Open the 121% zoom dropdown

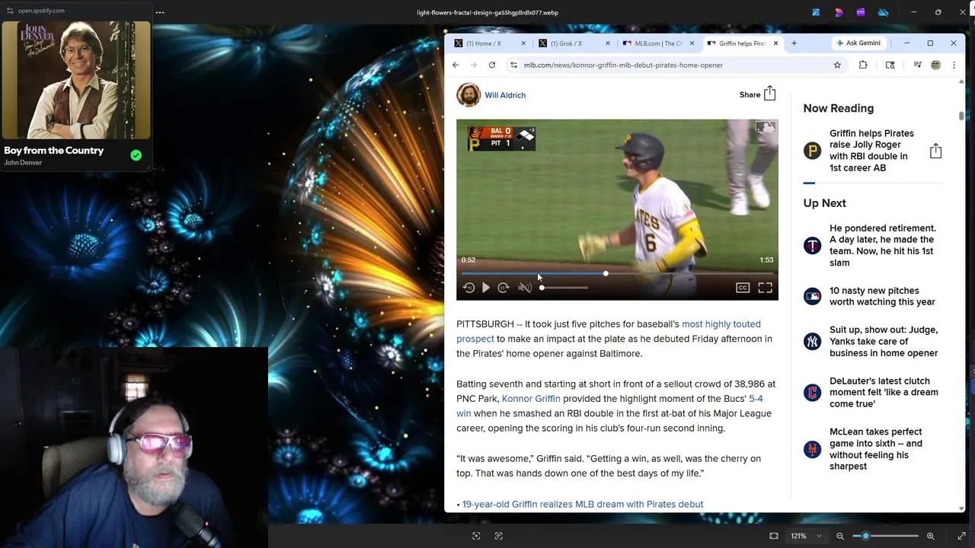click(x=806, y=536)
